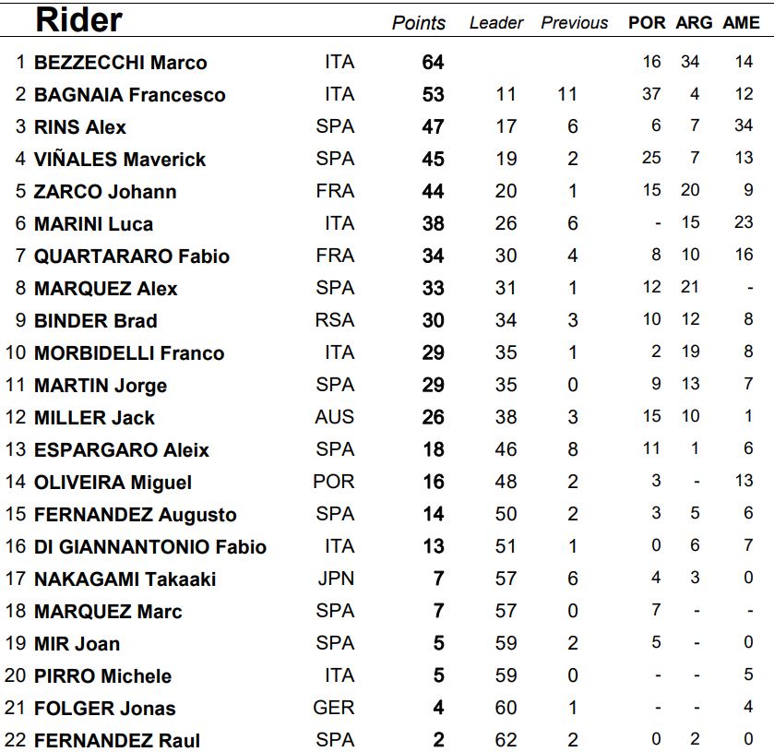The width and height of the screenshot is (774, 752).
Task: Click the ARG race column header
Action: [694, 23]
